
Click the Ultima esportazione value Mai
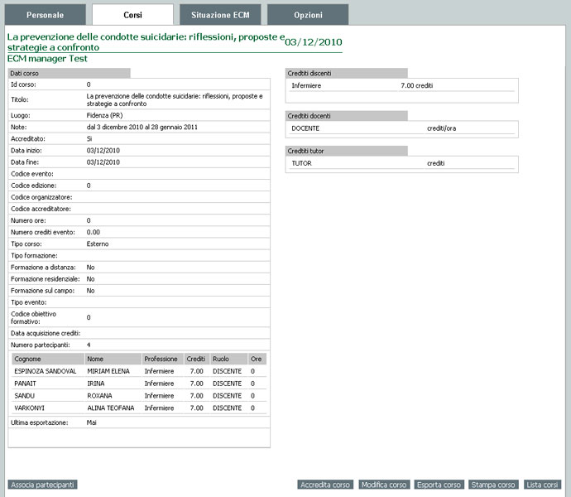(x=91, y=422)
